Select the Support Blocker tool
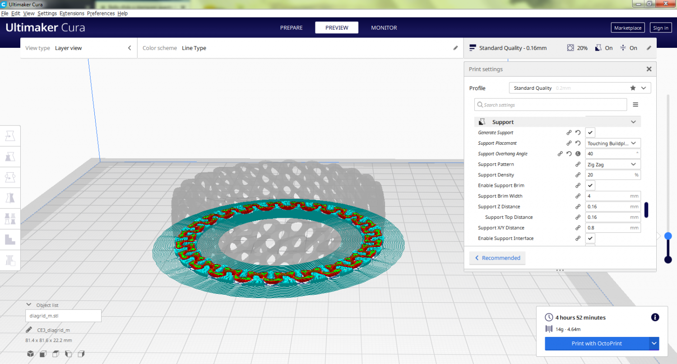Screen dimensions: 677x364 [10, 240]
